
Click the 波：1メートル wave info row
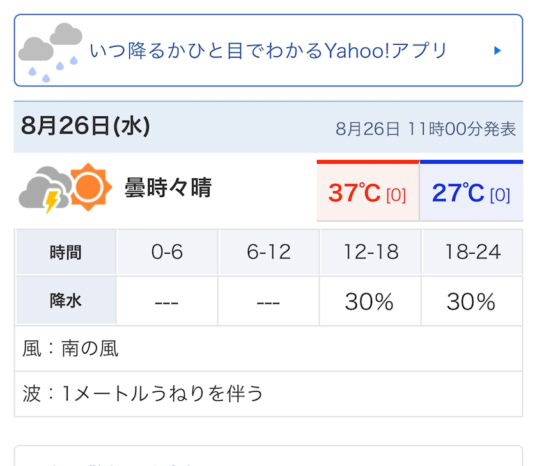[x=268, y=394]
